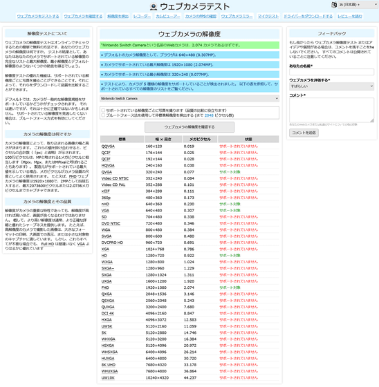Open the JA (日本語) language dropdown

[x=358, y=5]
